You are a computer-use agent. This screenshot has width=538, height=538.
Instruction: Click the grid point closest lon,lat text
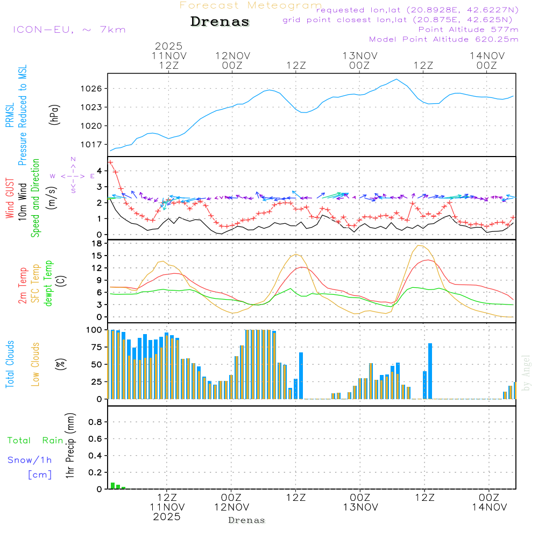401,20
